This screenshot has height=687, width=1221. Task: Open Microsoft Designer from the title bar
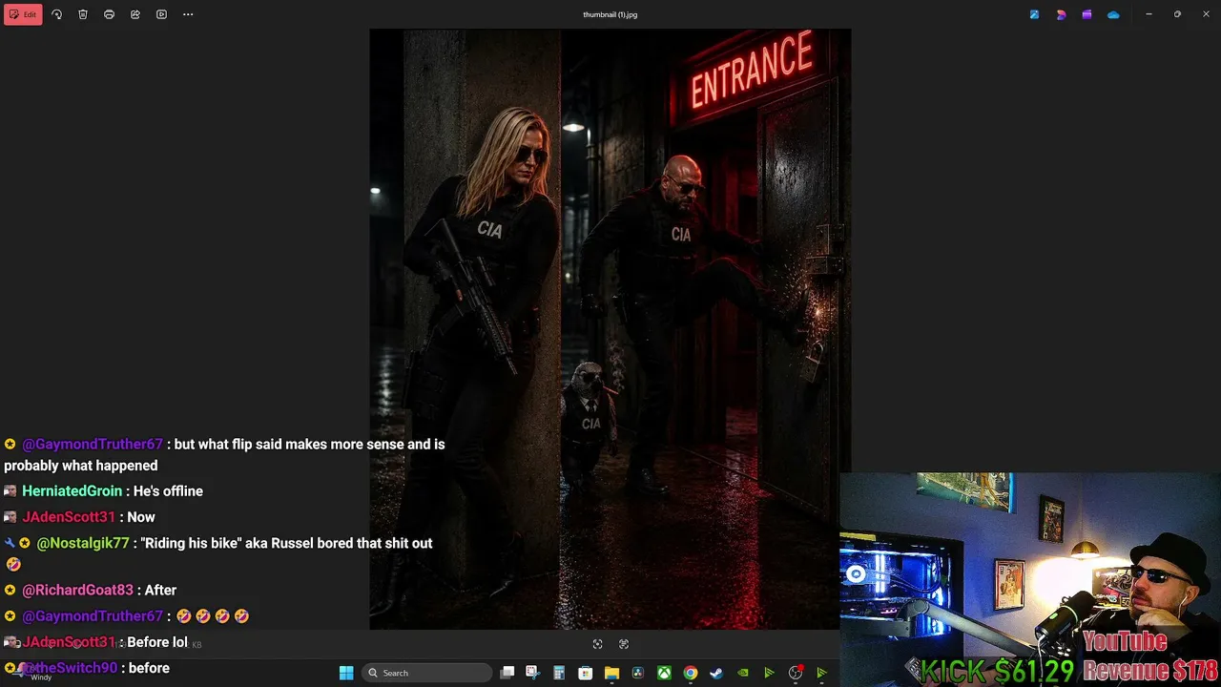(x=1061, y=14)
